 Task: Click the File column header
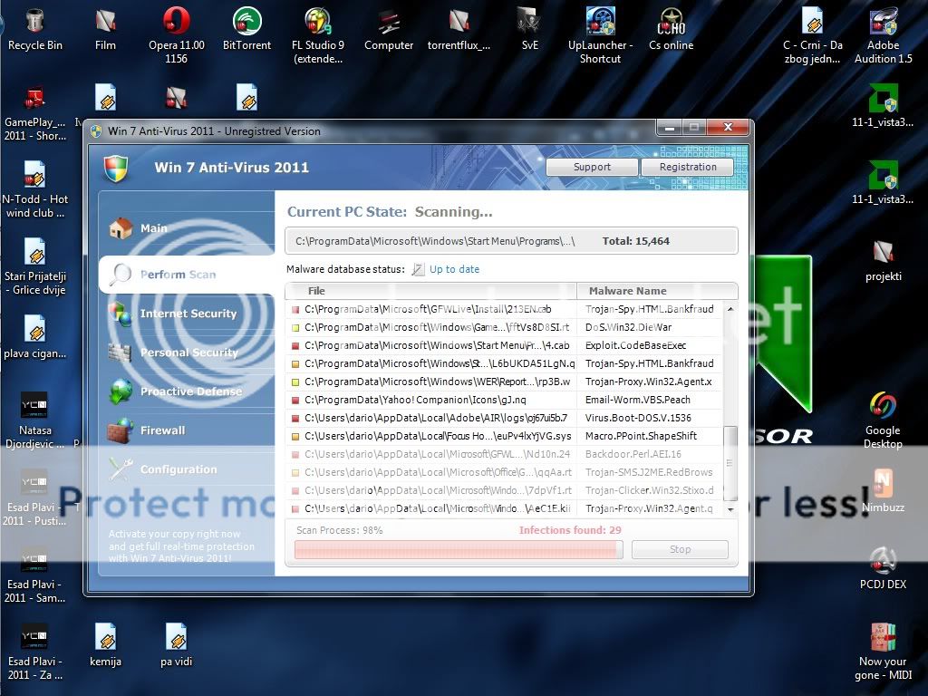tap(431, 291)
